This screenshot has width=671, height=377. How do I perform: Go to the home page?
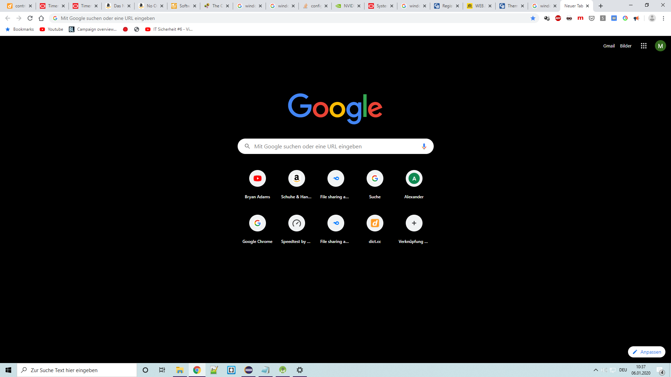[41, 18]
